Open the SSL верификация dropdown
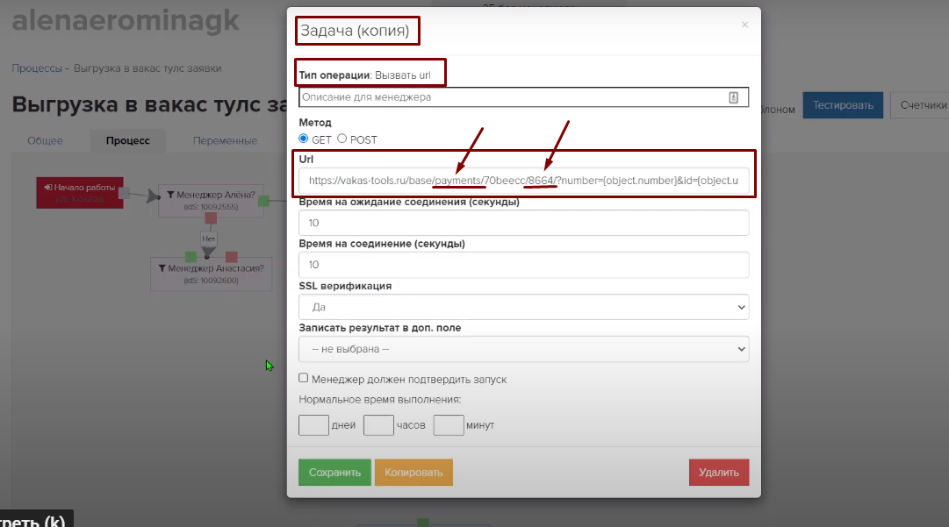Screen dimensions: 949x527 (523, 307)
